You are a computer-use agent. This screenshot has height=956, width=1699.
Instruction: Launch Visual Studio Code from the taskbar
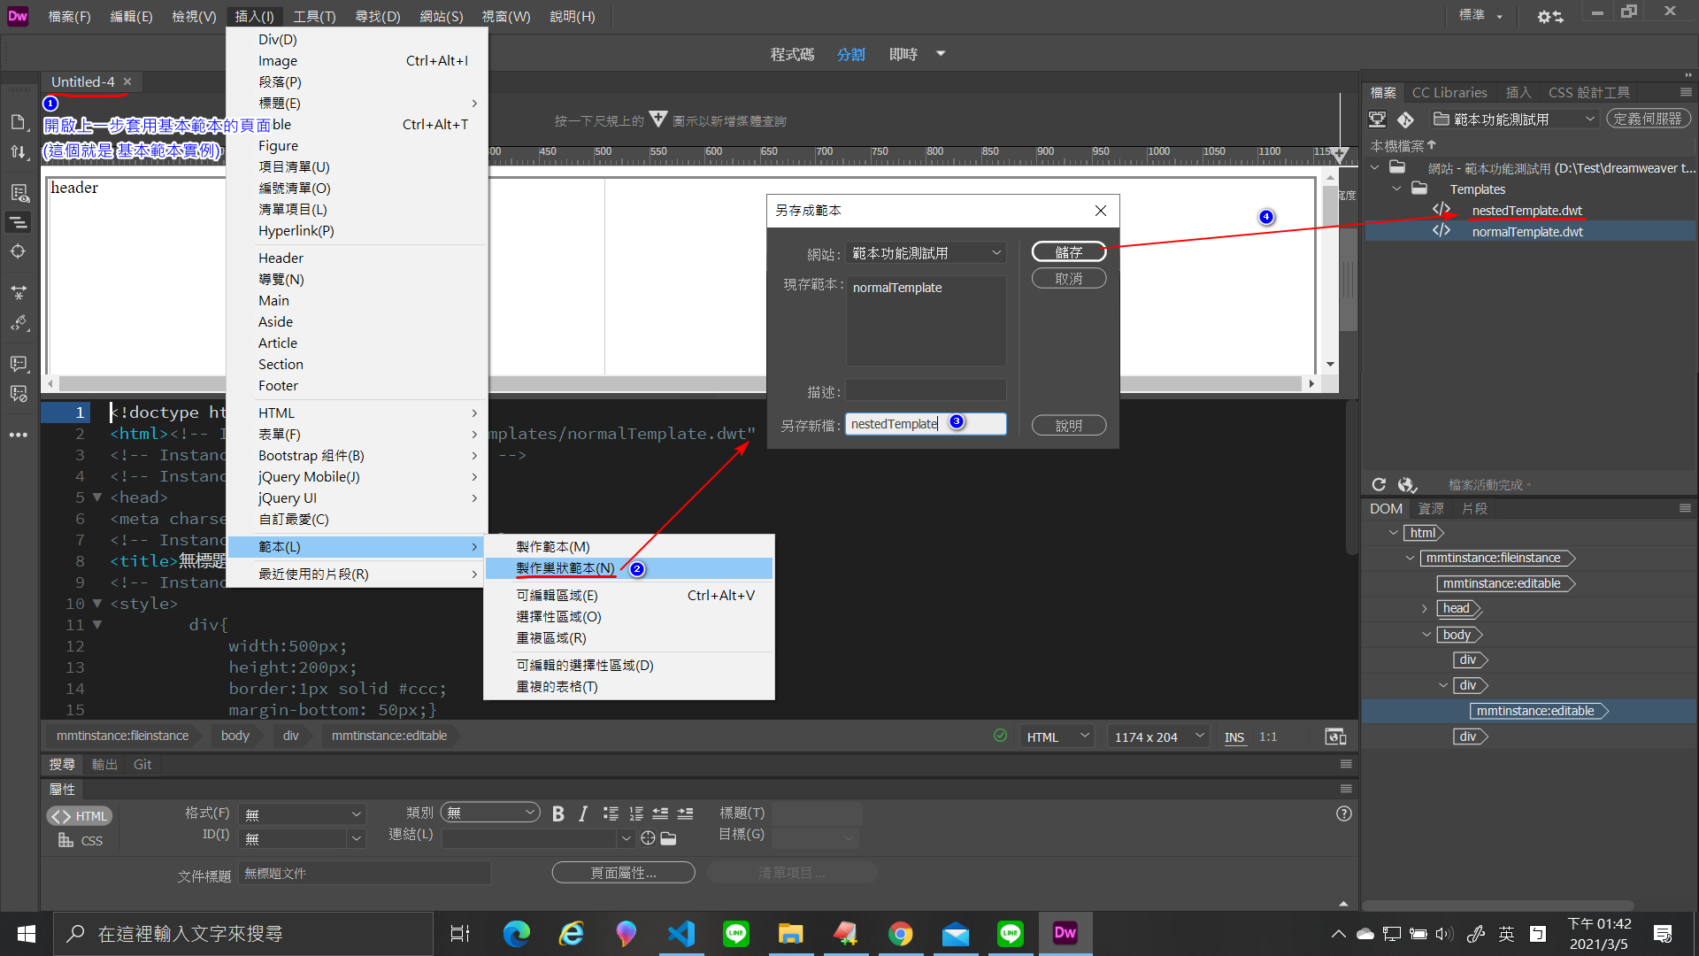tap(680, 933)
